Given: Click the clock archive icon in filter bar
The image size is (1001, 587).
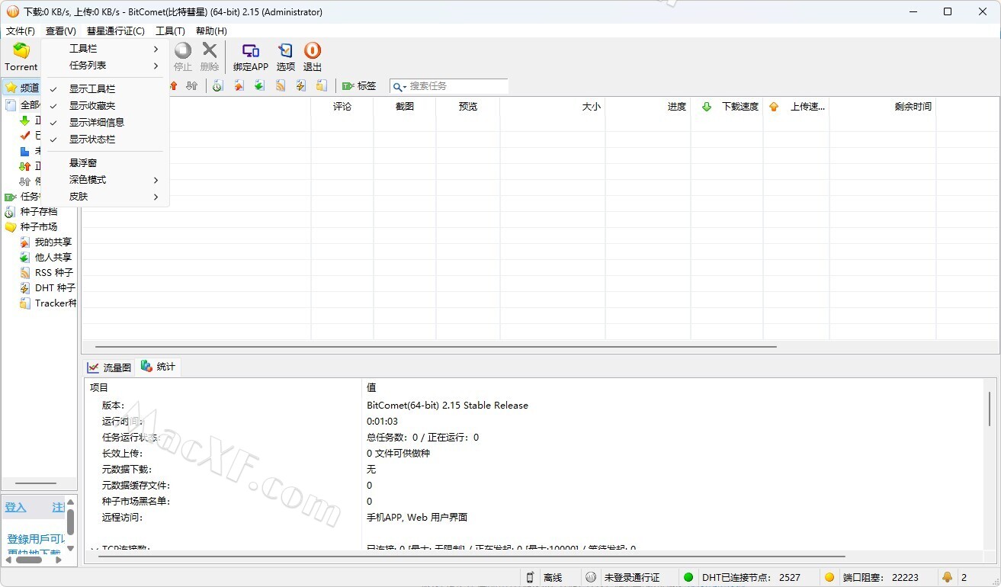Looking at the screenshot, I should tap(217, 86).
